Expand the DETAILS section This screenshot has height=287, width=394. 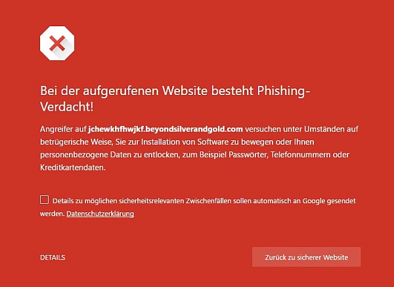tap(53, 258)
